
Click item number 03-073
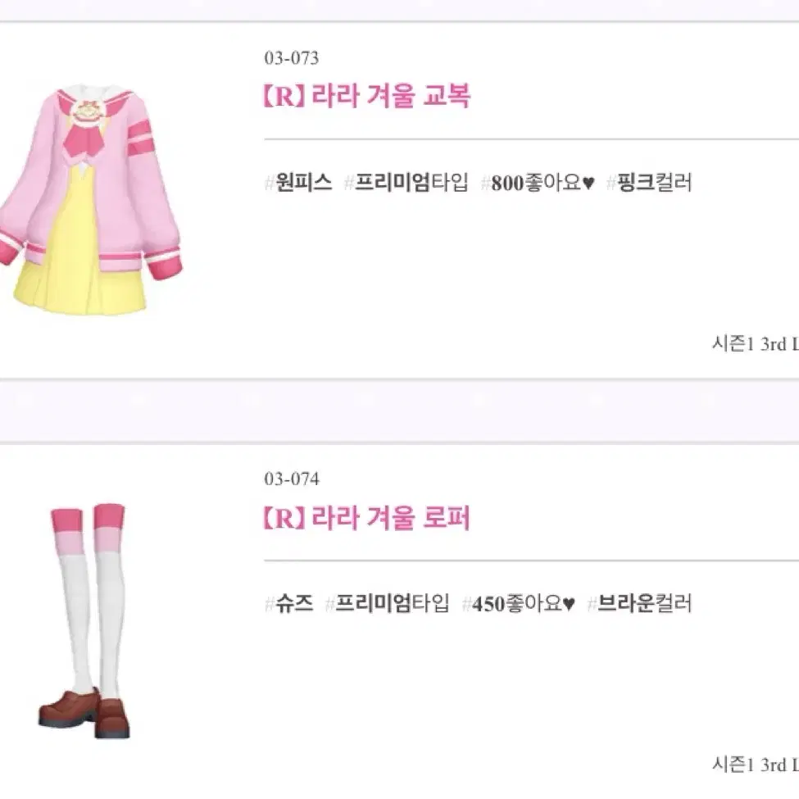[x=292, y=58]
